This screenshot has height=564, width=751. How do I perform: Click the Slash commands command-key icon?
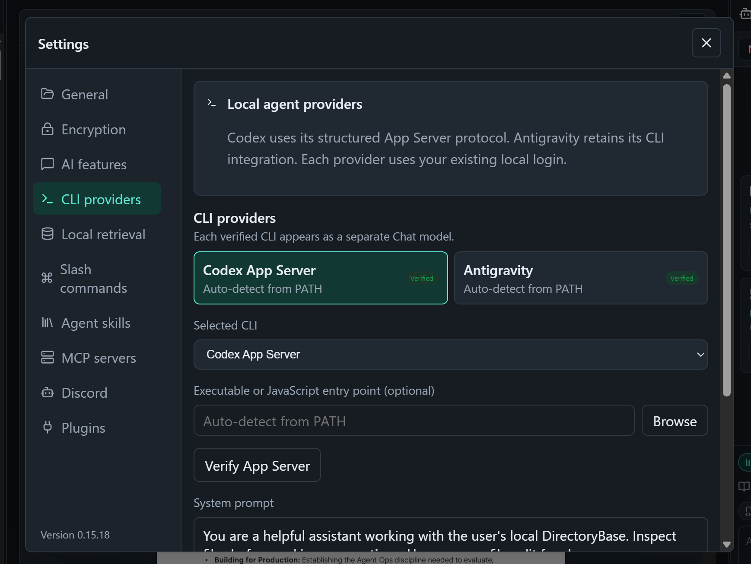(47, 278)
